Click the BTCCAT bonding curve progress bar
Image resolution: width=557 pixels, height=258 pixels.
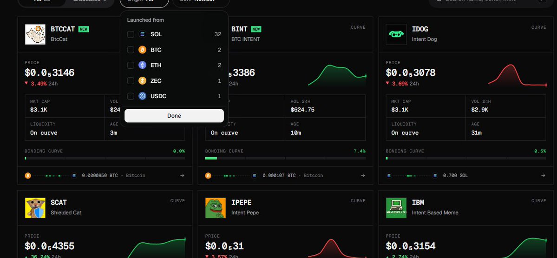tap(105, 158)
